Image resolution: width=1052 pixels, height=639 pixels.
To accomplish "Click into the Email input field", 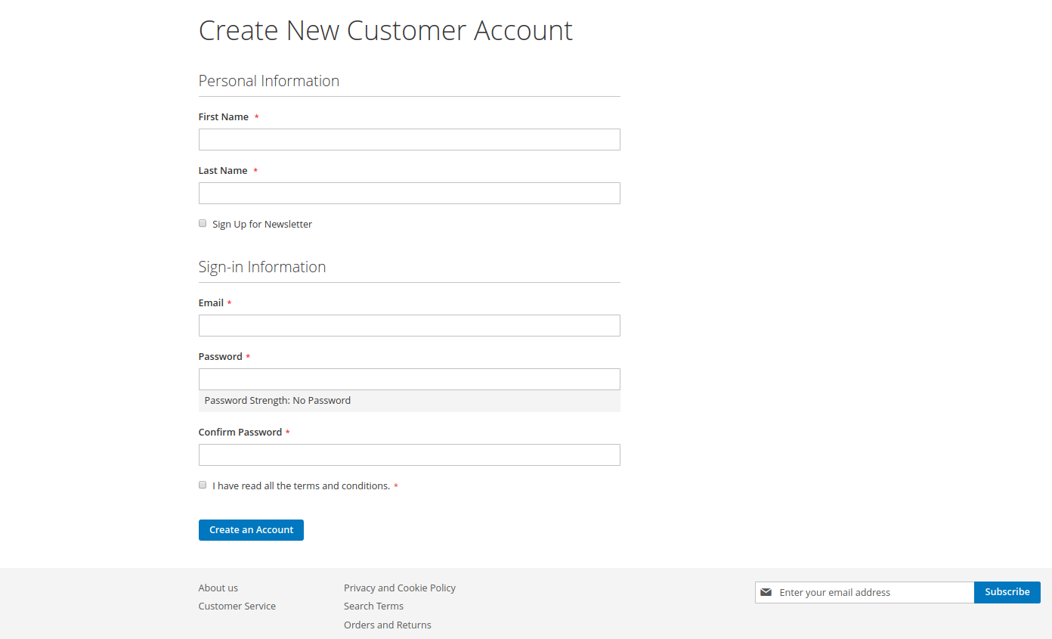I will click(409, 326).
